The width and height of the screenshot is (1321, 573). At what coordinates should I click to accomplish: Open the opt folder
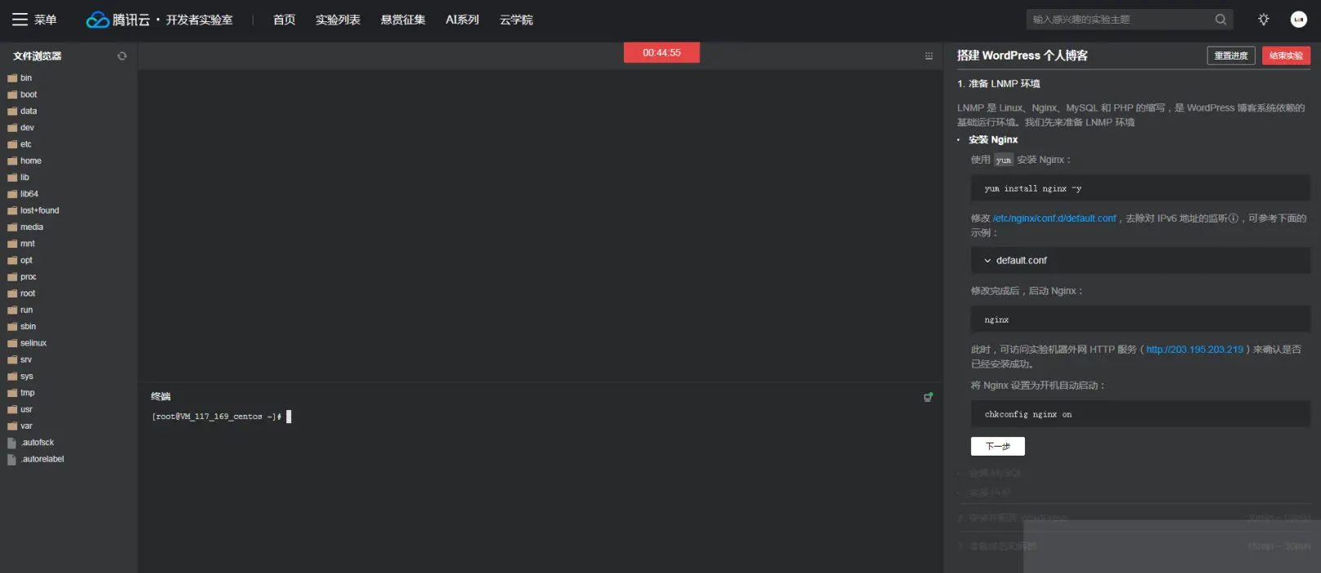click(20, 260)
